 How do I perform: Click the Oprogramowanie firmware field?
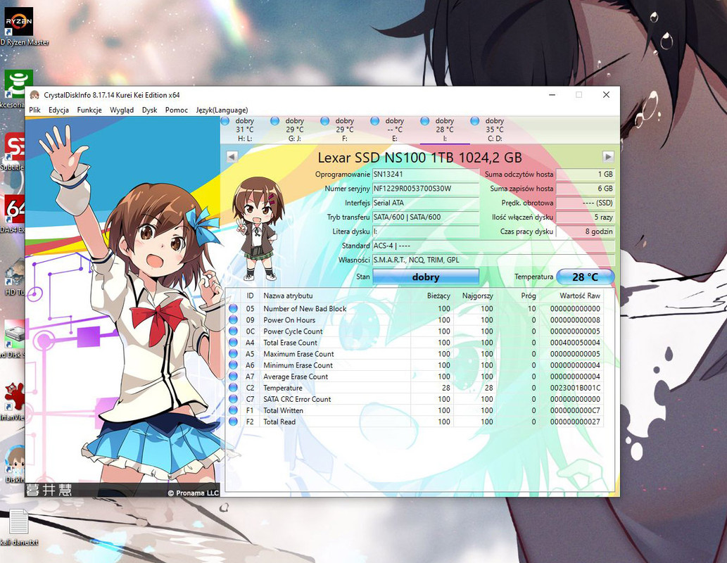point(425,175)
